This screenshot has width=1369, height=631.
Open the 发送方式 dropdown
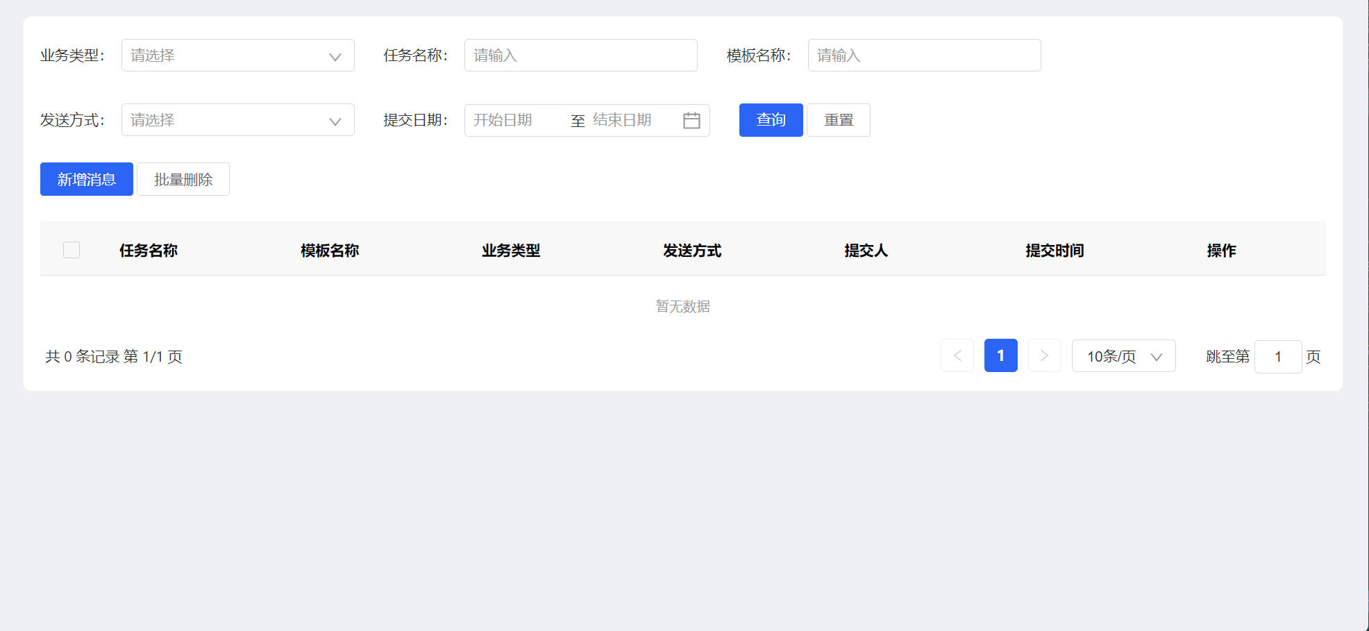pyautogui.click(x=237, y=120)
